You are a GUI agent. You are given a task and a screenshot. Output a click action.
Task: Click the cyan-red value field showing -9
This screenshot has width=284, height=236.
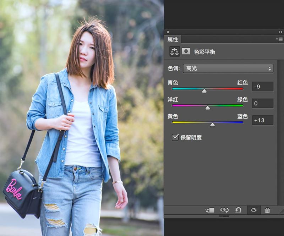263,87
